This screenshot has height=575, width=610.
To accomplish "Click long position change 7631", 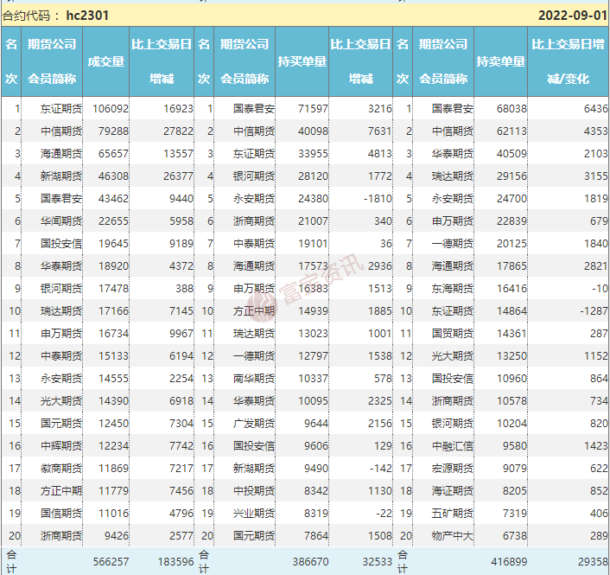I will [379, 131].
